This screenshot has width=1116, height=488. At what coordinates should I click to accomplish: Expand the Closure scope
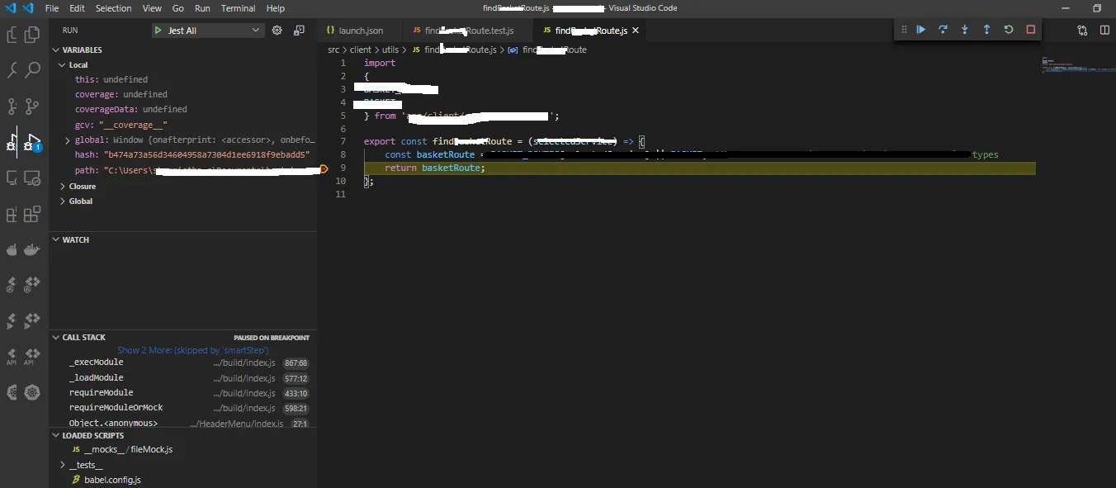63,187
